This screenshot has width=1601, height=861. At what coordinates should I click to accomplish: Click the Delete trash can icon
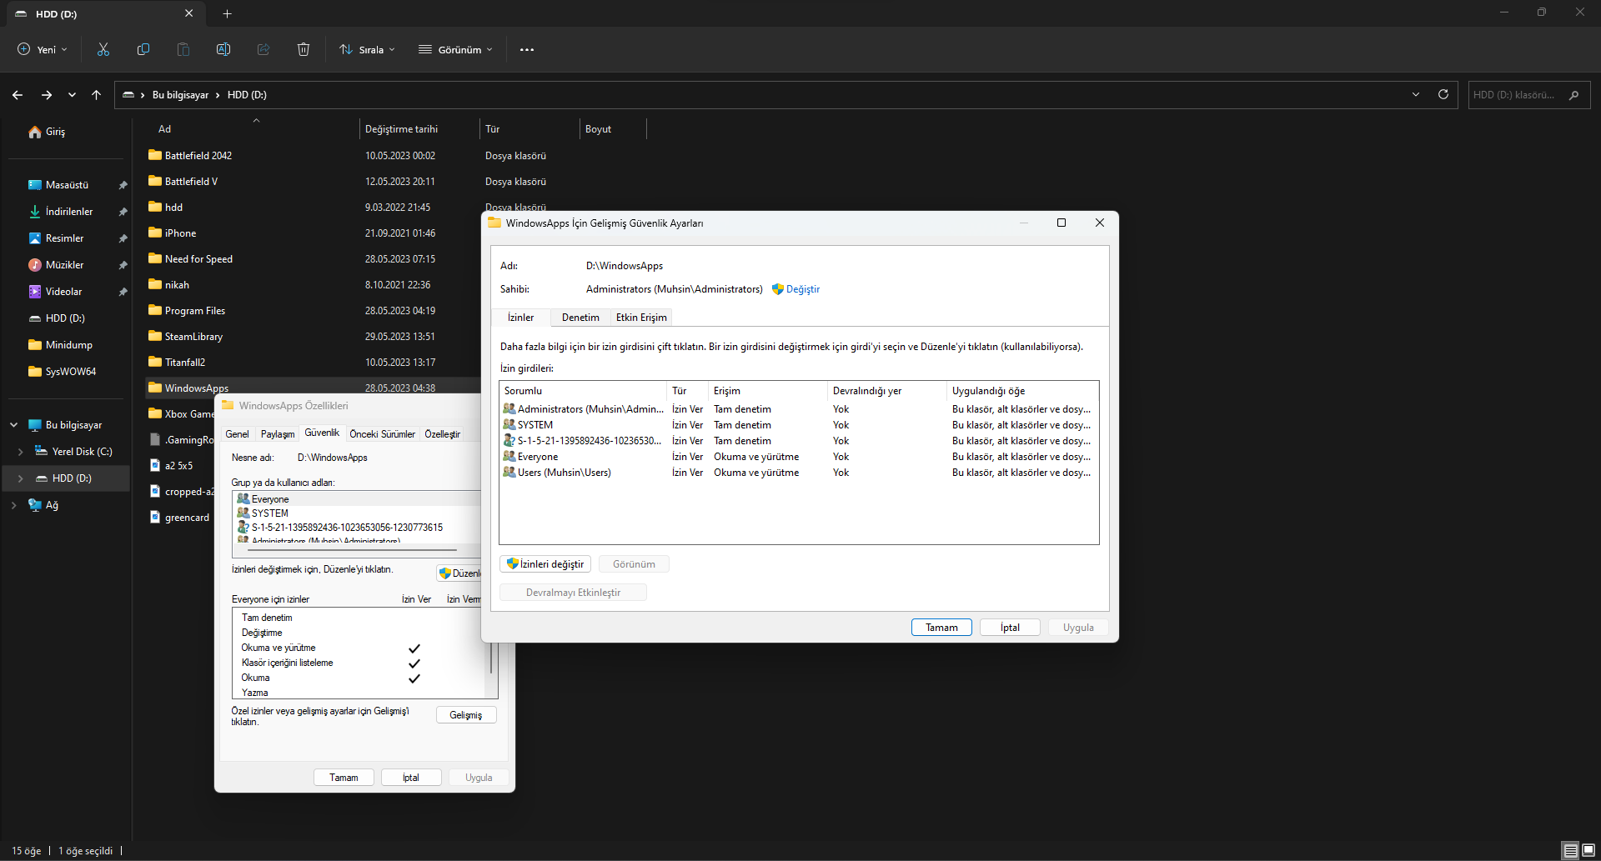[304, 50]
